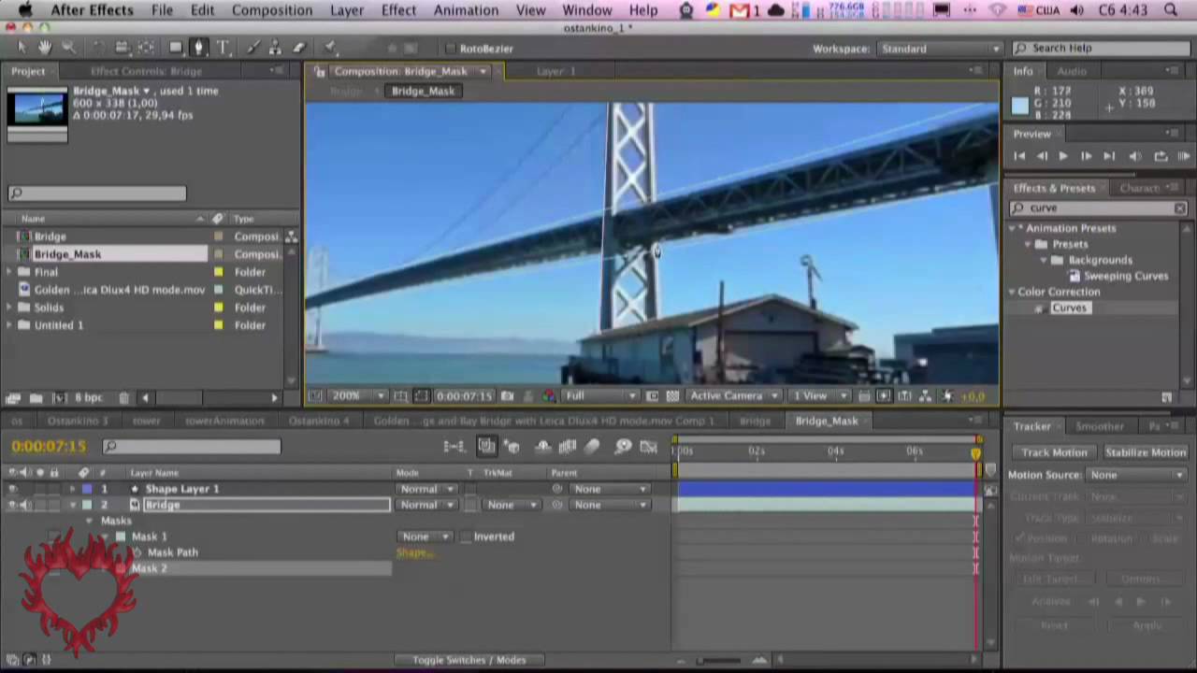This screenshot has height=673, width=1197.
Task: Toggle Preserve Transparency for Shape Layer 1
Action: tap(471, 489)
